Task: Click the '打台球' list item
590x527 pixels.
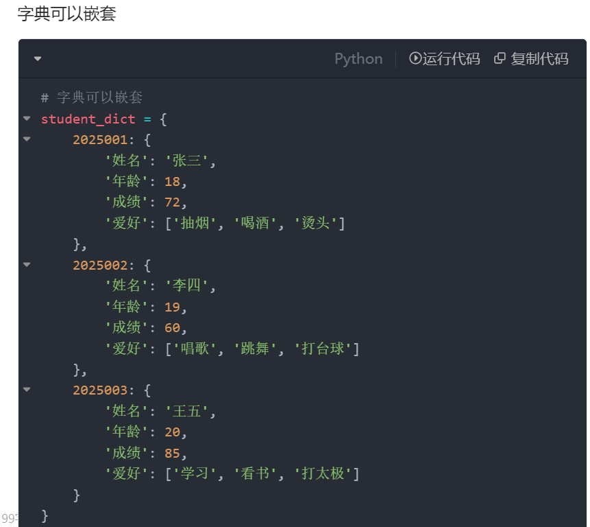Action: coord(323,349)
